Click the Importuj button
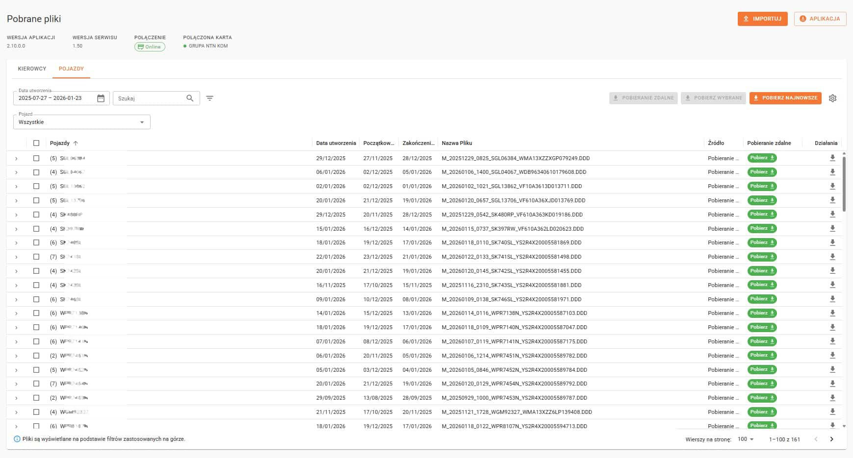853x458 pixels. [762, 19]
